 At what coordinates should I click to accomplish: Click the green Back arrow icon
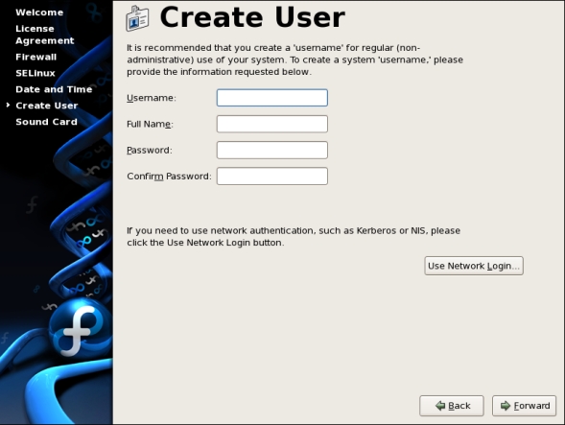tap(440, 406)
